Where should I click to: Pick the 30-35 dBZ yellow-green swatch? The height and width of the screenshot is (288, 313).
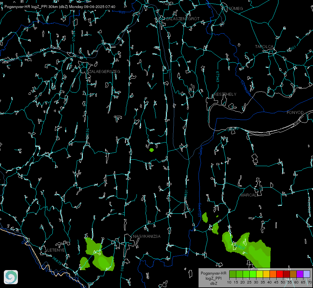[260, 274]
